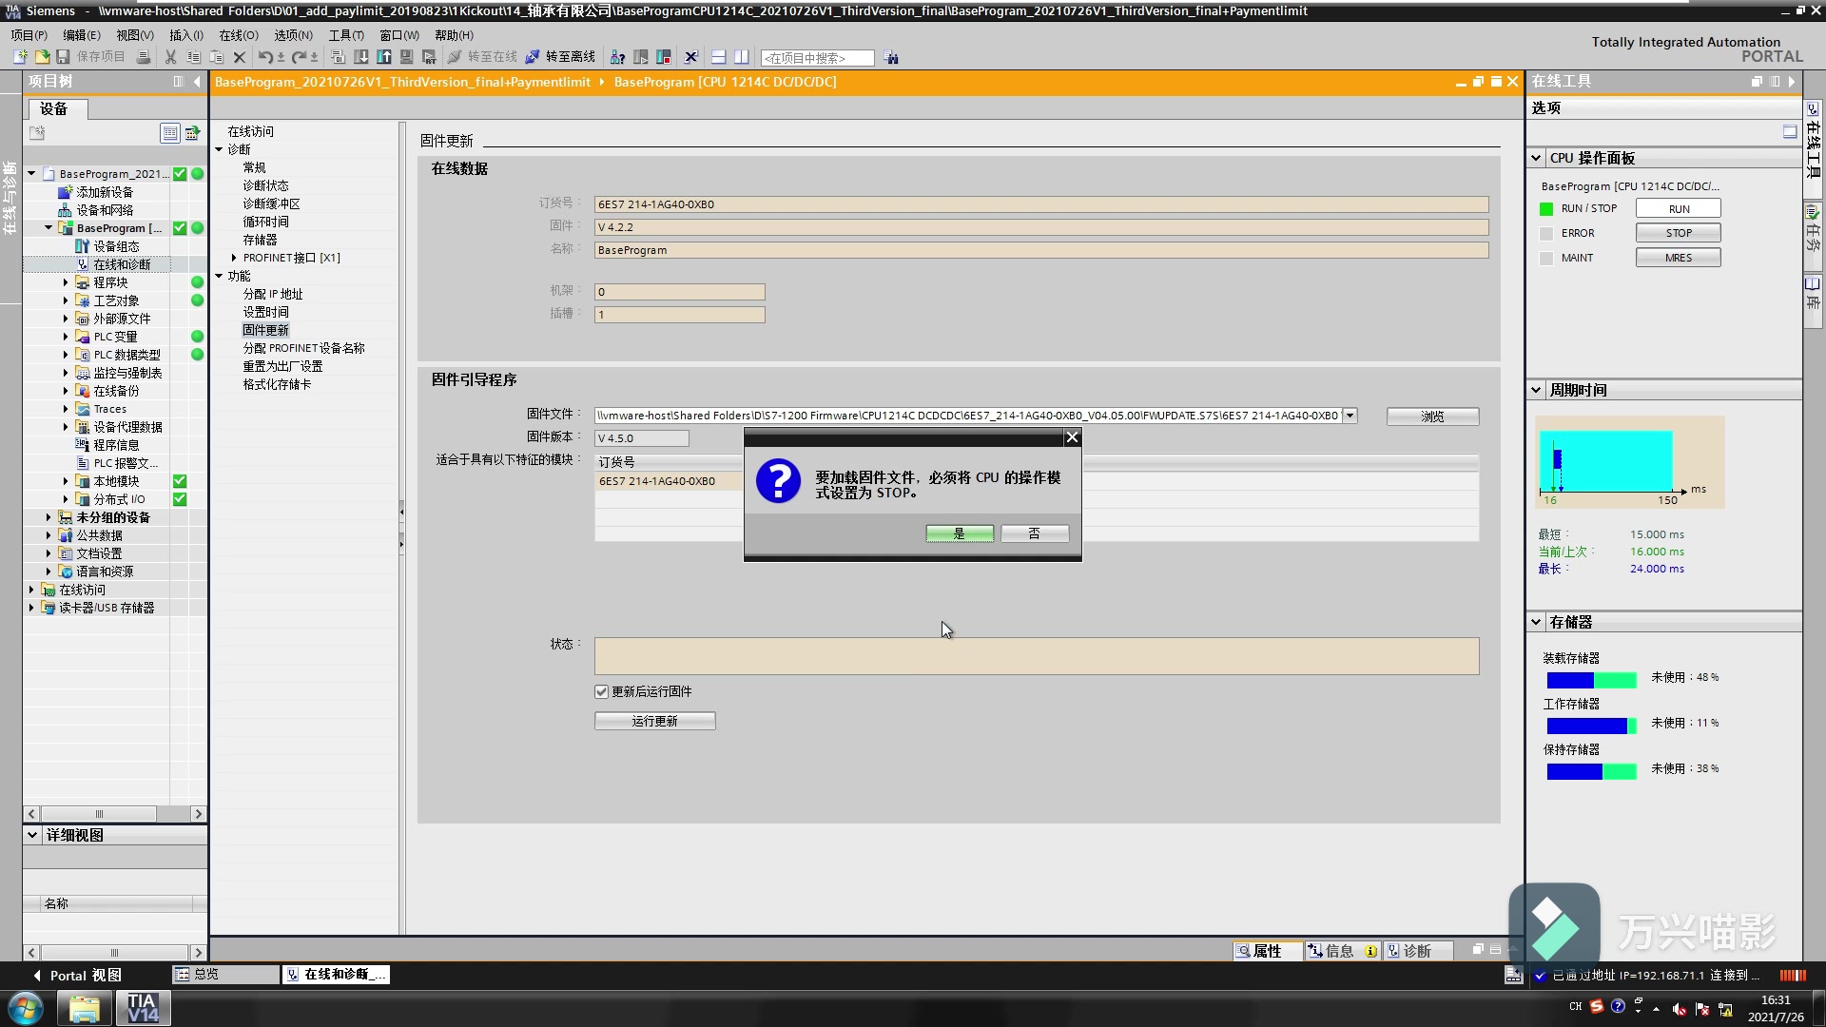Open project using toolbar folder icon
This screenshot has height=1027, width=1826.
point(42,57)
